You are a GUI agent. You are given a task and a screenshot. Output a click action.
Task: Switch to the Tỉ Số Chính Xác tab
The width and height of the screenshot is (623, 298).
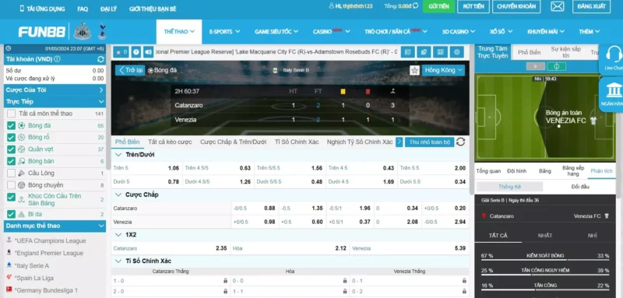[297, 142]
